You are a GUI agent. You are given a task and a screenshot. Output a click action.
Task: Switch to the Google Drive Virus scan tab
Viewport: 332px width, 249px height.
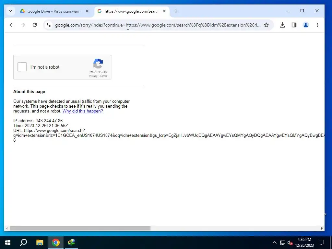click(x=54, y=11)
